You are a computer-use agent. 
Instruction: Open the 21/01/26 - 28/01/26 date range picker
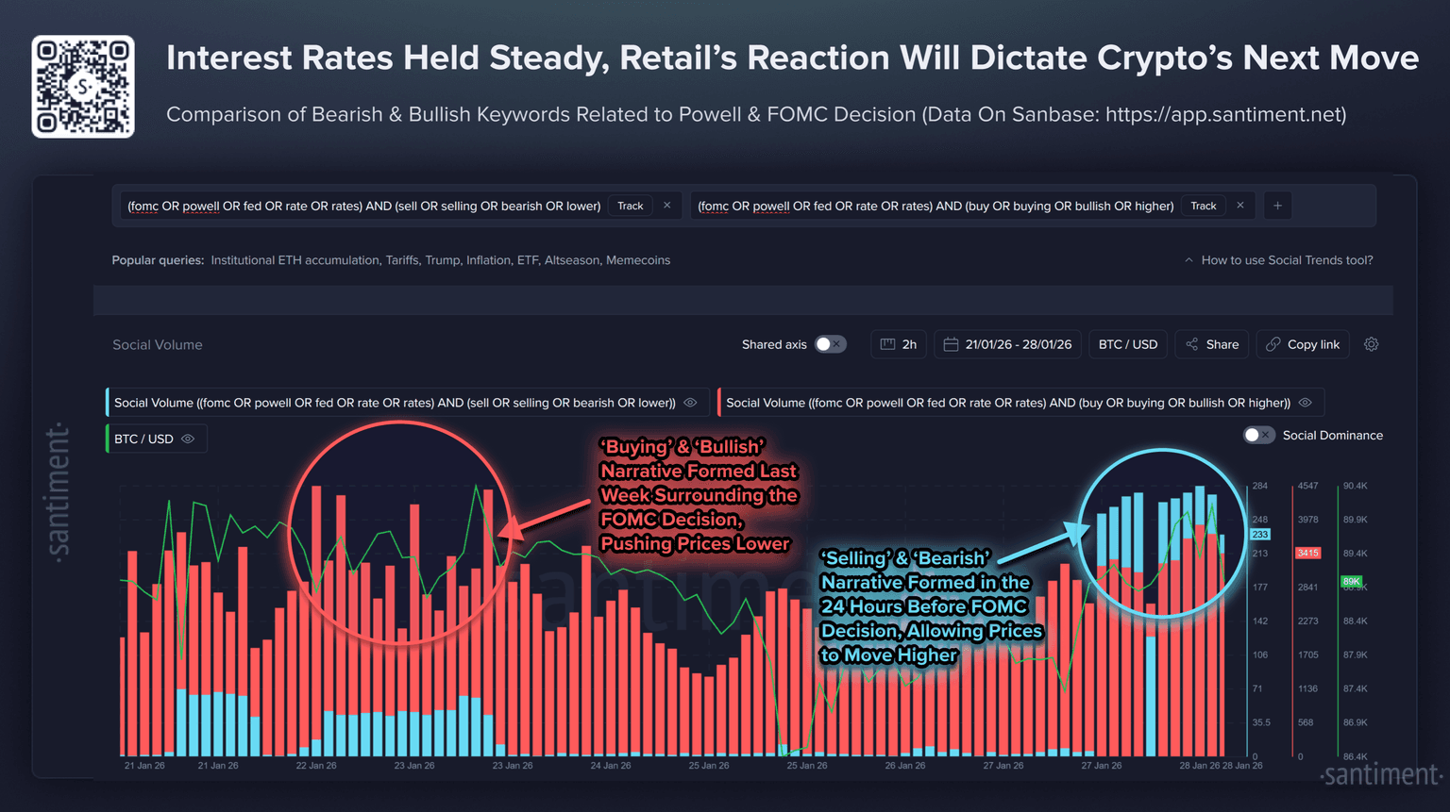(1008, 344)
